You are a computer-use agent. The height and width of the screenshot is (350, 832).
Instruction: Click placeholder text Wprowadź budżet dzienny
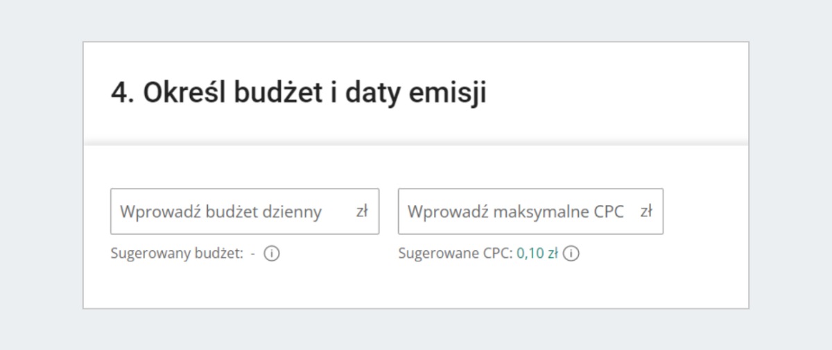pos(220,211)
